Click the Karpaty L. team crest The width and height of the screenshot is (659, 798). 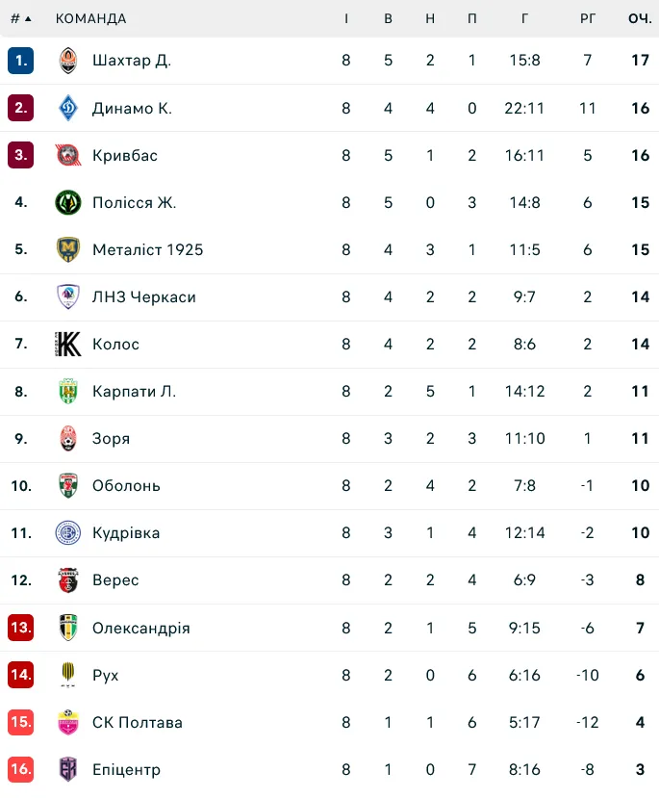pos(68,391)
